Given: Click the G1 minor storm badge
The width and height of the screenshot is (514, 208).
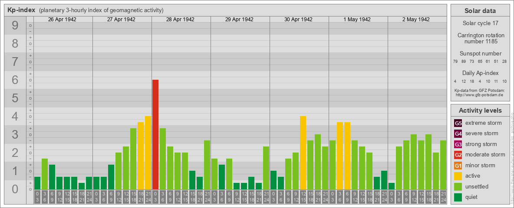Looking at the screenshot, I should point(458,166).
